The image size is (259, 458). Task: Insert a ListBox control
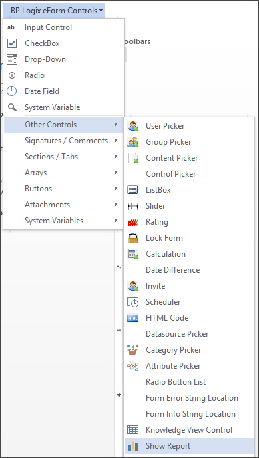(x=190, y=190)
